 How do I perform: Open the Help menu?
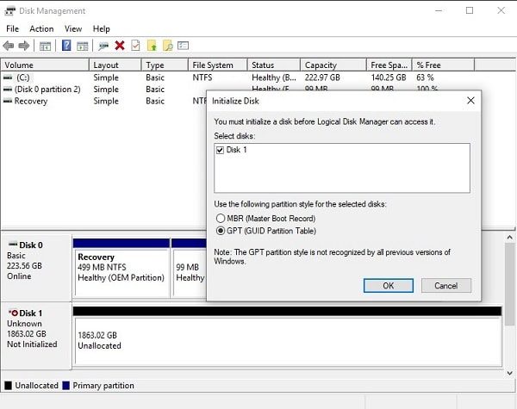point(101,29)
